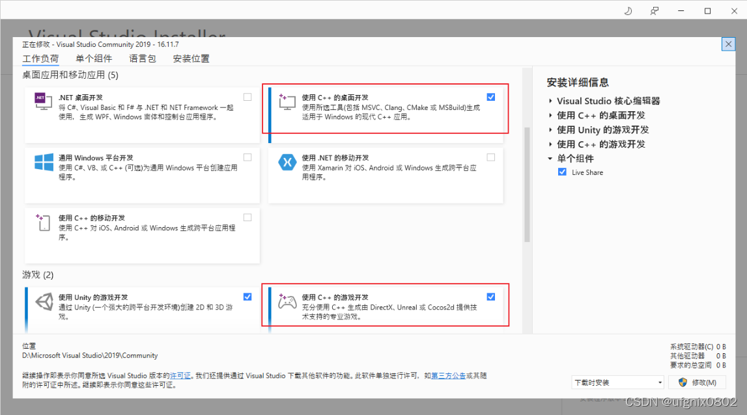Image resolution: width=747 pixels, height=415 pixels.
Task: Click the C++ mobile development phone icon
Action: (43, 222)
